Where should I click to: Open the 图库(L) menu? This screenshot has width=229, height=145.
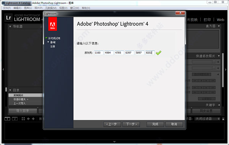(28, 8)
